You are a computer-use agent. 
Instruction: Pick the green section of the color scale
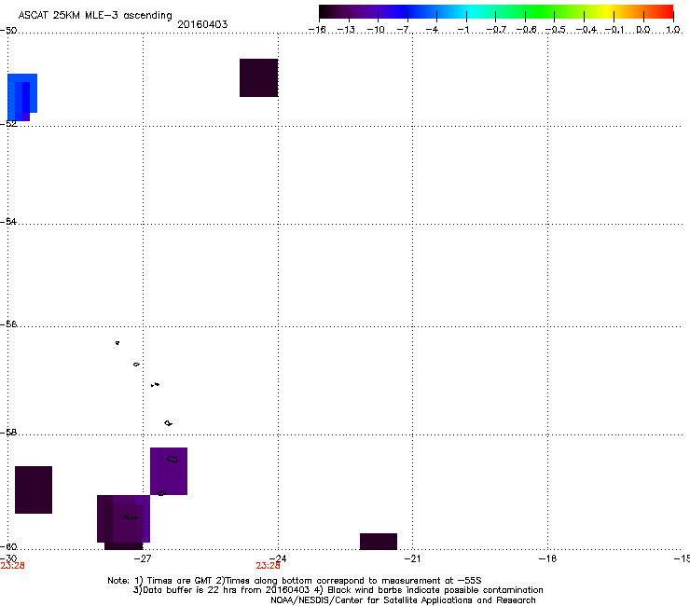coord(540,12)
